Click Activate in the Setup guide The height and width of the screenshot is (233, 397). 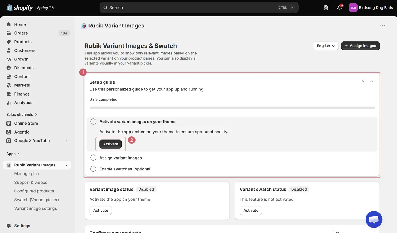pyautogui.click(x=111, y=144)
